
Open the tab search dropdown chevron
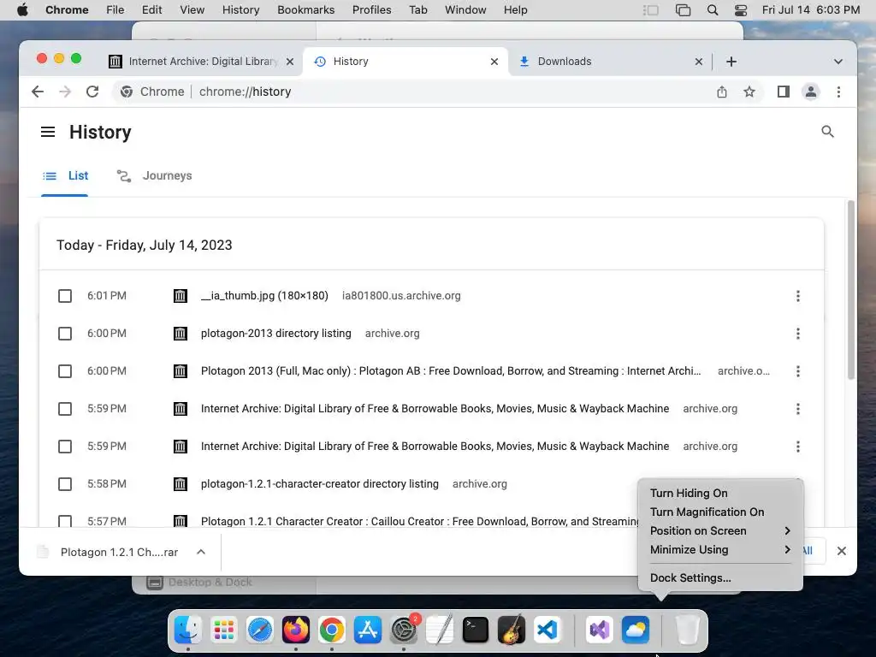coord(838,62)
